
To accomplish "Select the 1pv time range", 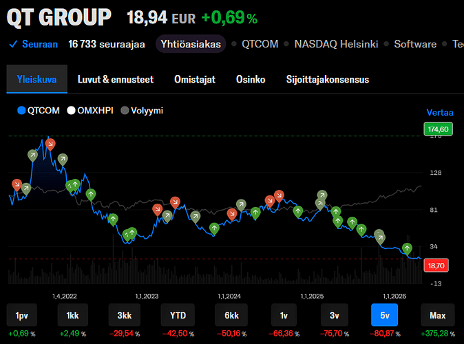I will 22,315.
